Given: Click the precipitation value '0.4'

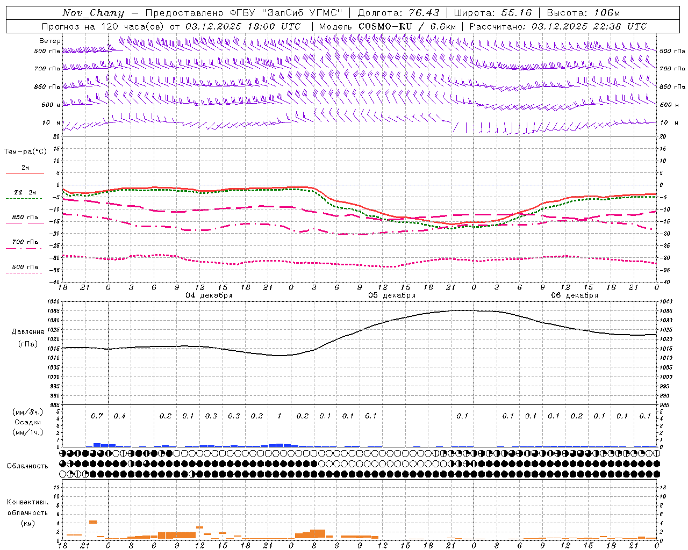Looking at the screenshot, I should [x=119, y=416].
